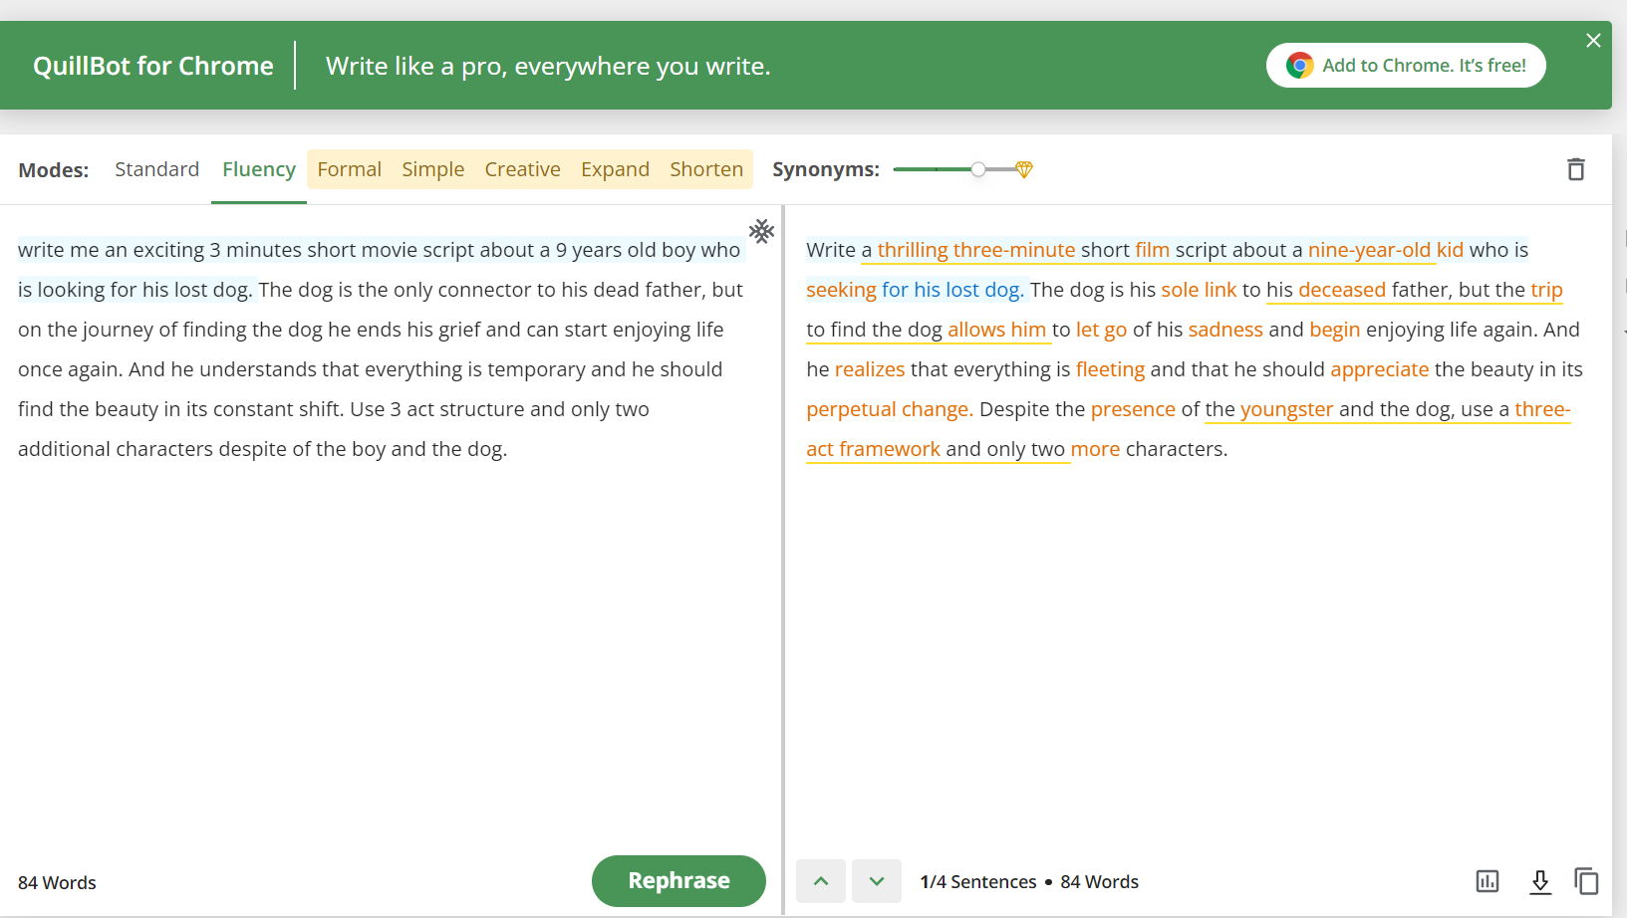Delete text with the trash icon
Image resolution: width=1627 pixels, height=918 pixels.
click(x=1576, y=169)
